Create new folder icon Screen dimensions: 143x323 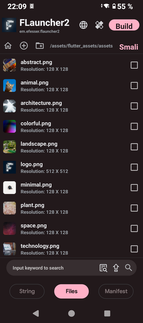[x=40, y=45]
